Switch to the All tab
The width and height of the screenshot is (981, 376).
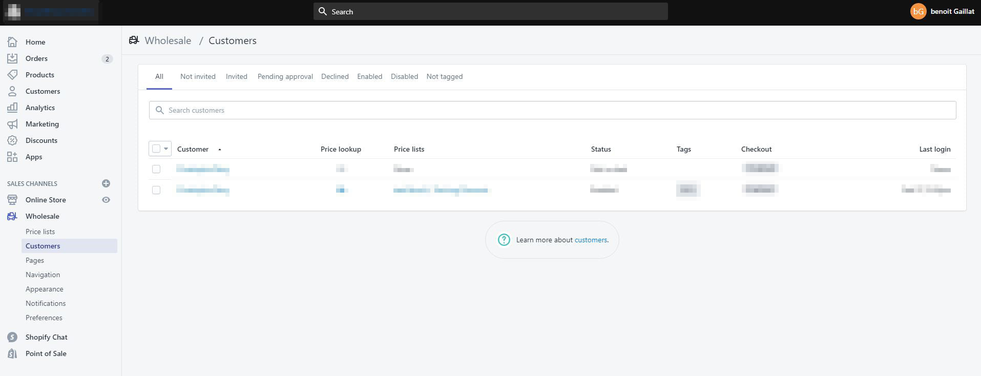(159, 76)
